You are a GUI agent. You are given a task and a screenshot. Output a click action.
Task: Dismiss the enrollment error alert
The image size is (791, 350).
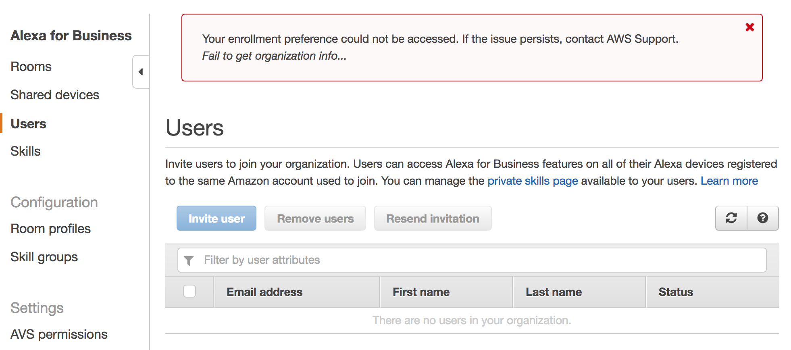(749, 27)
